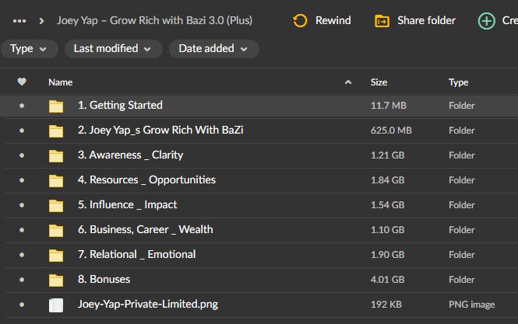
Task: Click the Share folder icon
Action: [x=382, y=21]
